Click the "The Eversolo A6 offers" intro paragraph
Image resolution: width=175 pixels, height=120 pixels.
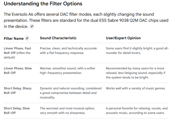[79, 20]
